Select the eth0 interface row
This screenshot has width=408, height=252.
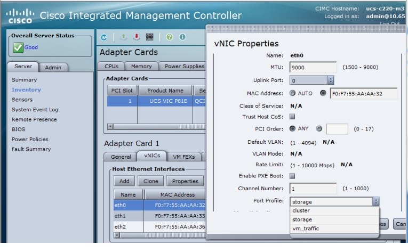click(x=159, y=205)
